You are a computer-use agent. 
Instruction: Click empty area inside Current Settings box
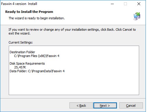coord(74,84)
